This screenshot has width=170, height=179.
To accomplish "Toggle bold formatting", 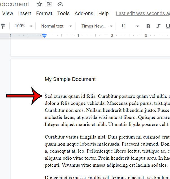I will 148,26.
